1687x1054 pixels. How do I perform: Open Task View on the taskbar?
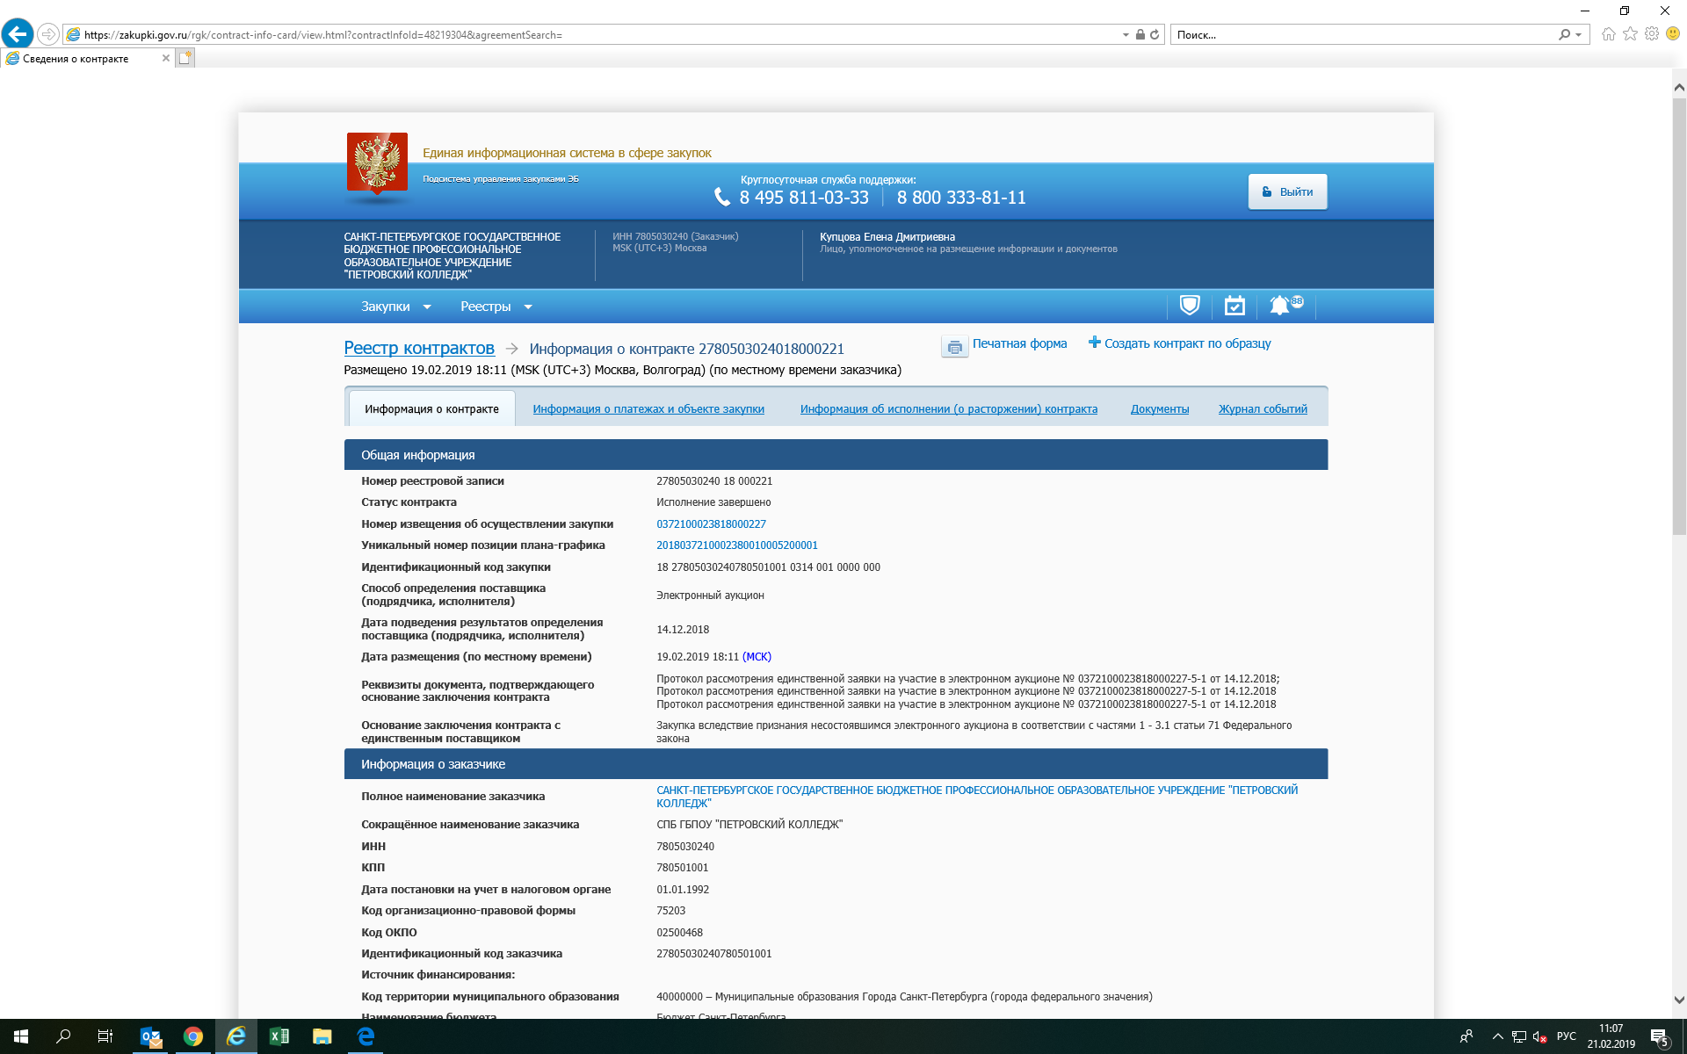point(105,1036)
